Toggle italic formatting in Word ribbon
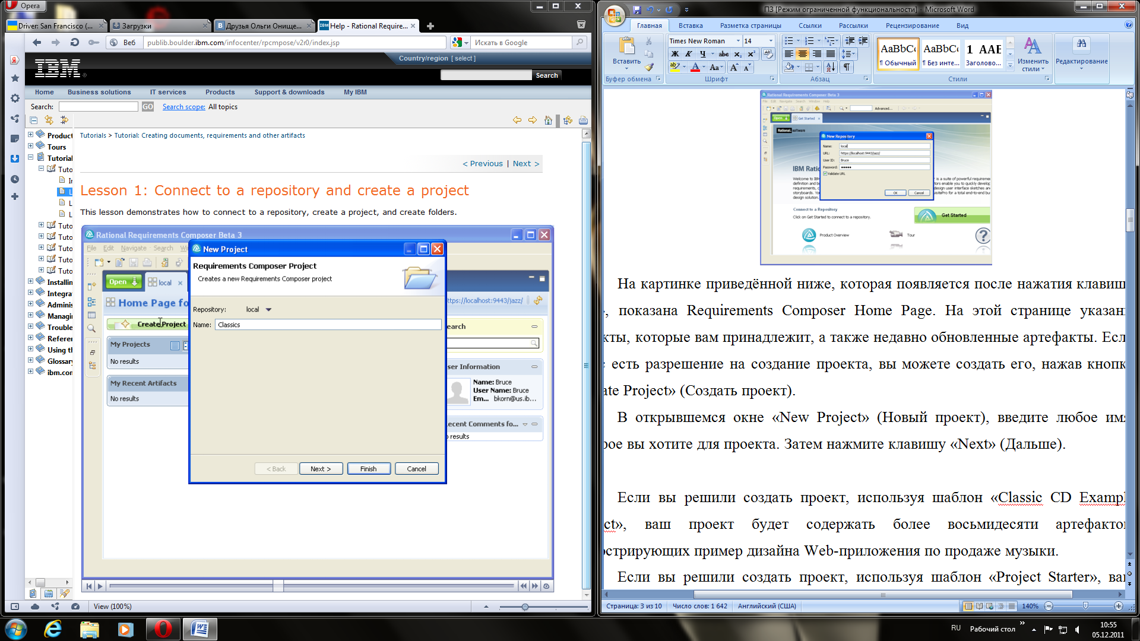The height and width of the screenshot is (641, 1140). pos(688,54)
